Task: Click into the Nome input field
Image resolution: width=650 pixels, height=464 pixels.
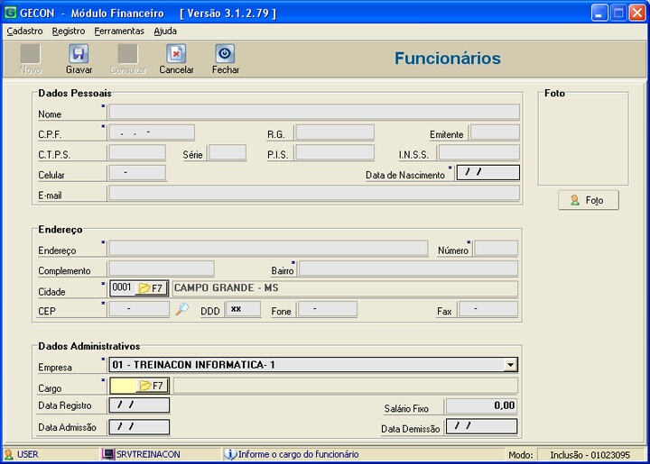Action: click(x=313, y=113)
